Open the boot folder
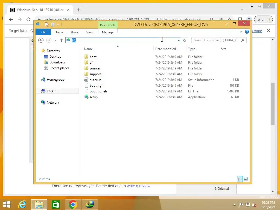 (x=93, y=57)
